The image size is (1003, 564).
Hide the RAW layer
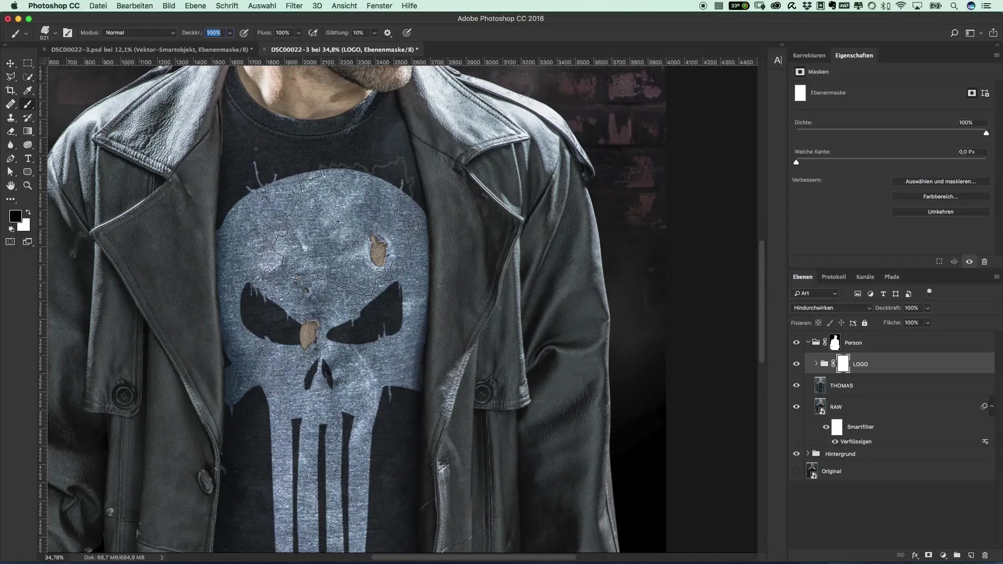(x=796, y=407)
